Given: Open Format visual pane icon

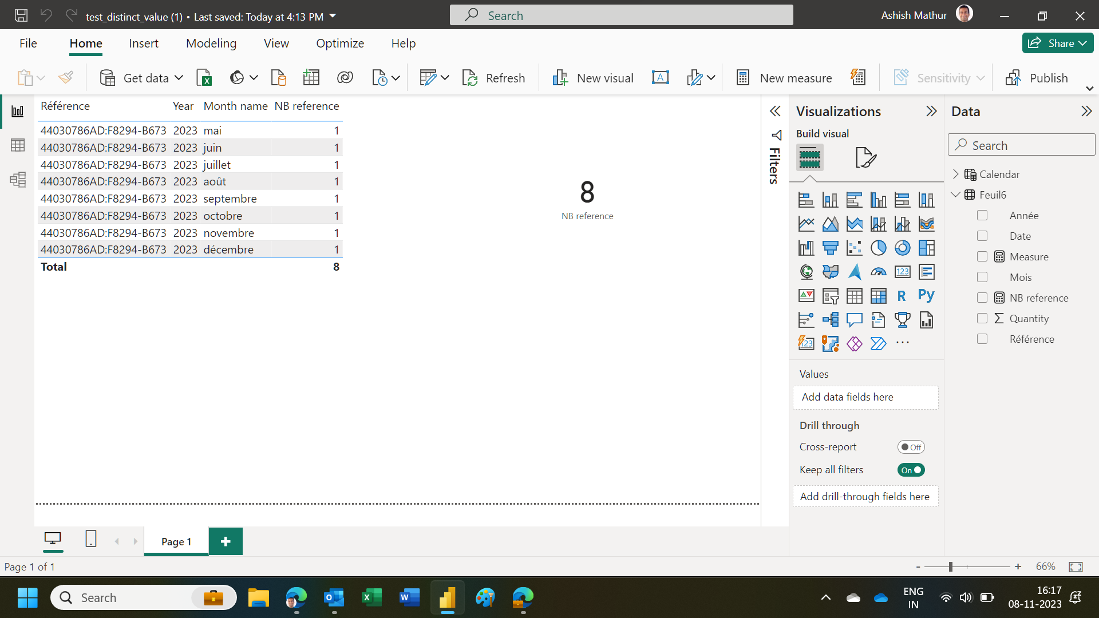Looking at the screenshot, I should pos(865,157).
